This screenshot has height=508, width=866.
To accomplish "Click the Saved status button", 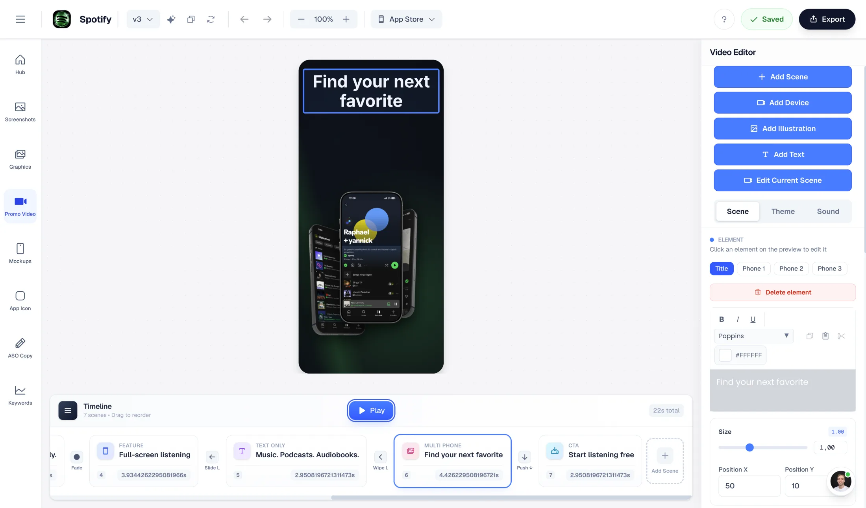I will pyautogui.click(x=767, y=19).
